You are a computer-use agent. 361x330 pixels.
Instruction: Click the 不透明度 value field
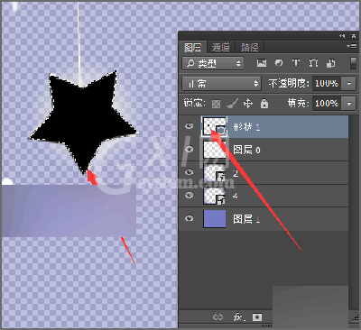click(327, 84)
